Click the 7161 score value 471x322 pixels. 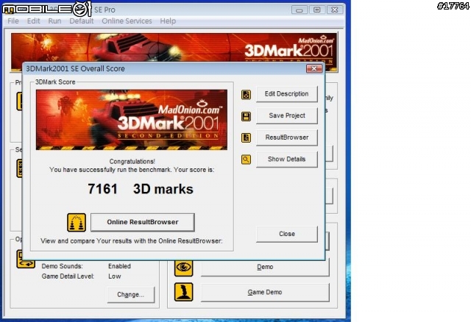(x=103, y=189)
